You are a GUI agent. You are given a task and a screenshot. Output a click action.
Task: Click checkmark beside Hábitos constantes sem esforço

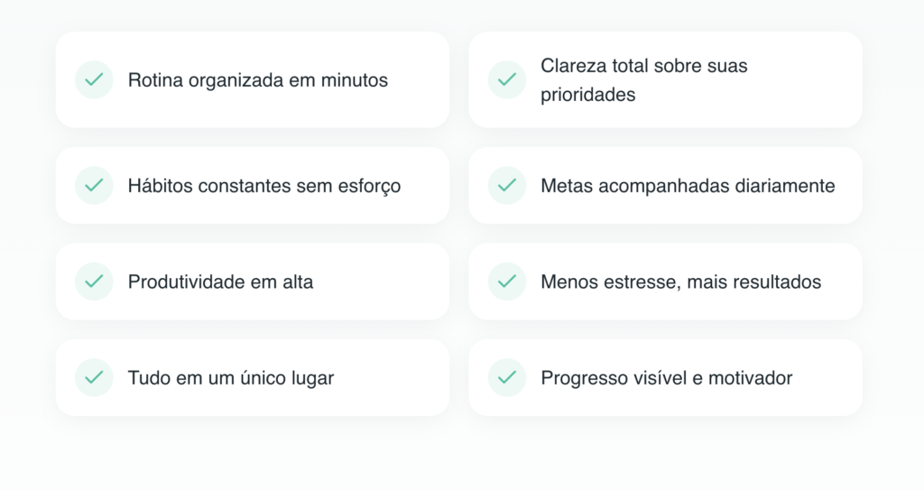click(94, 185)
